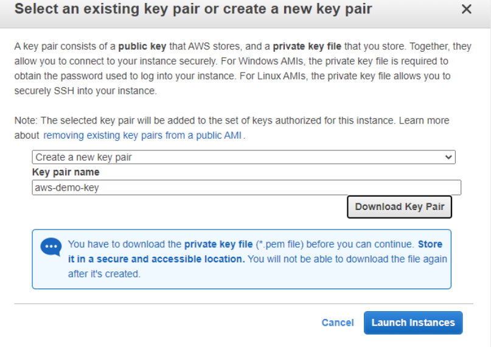Click bold private key file text in first paragraph
Viewport: 491px width, 347px height.
(307, 46)
